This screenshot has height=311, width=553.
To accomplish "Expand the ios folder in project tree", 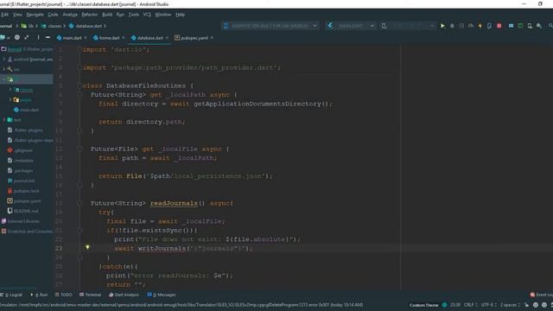I will pyautogui.click(x=4, y=69).
